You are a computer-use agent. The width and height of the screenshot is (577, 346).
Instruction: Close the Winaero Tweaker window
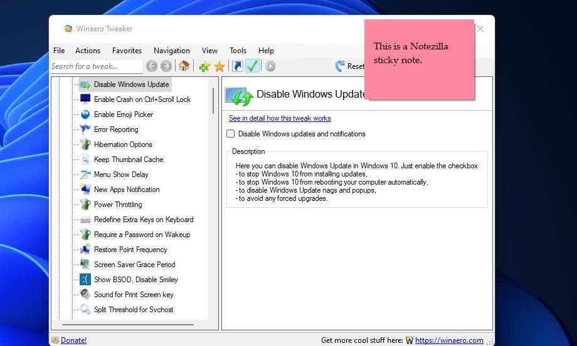pos(480,29)
